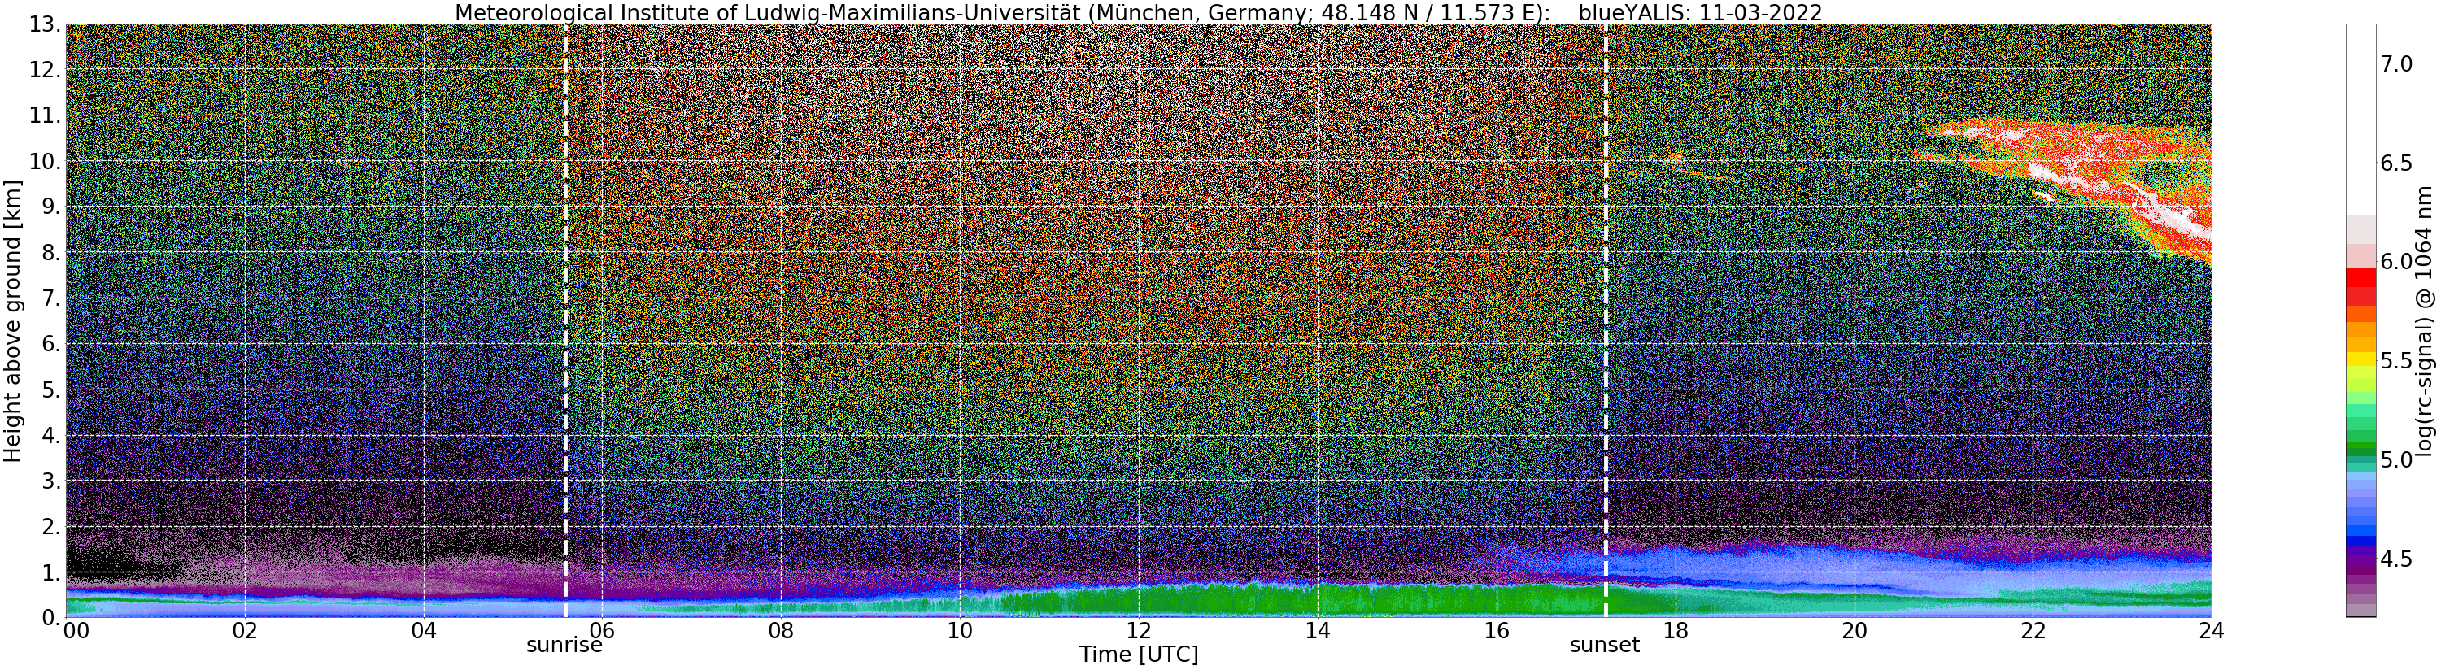Click the '12.' height tick label

tap(46, 70)
